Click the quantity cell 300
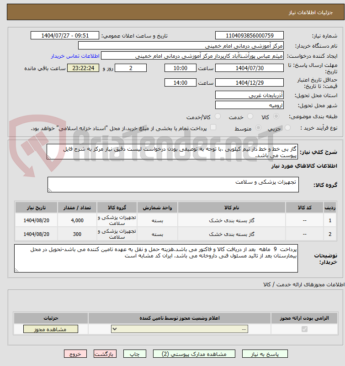The image size is (345, 366). 77,234
